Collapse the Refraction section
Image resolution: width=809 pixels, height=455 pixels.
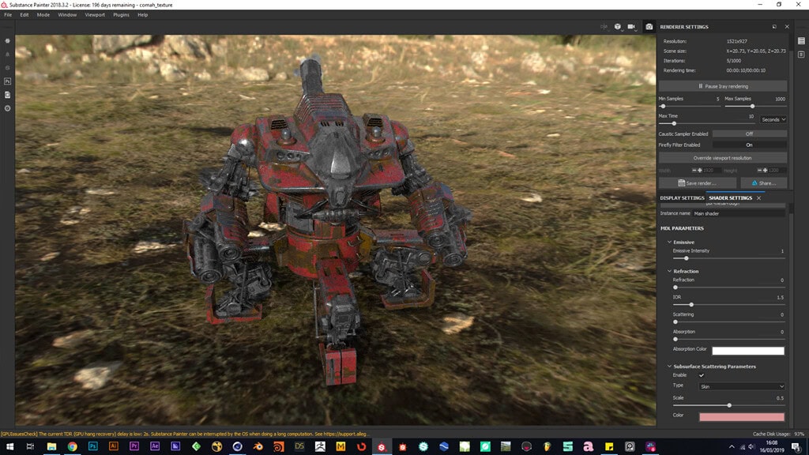tap(669, 271)
